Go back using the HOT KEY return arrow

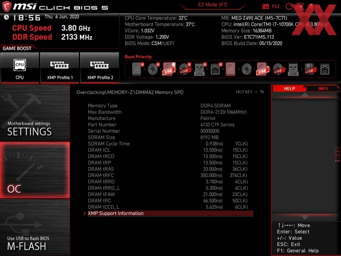[x=262, y=92]
